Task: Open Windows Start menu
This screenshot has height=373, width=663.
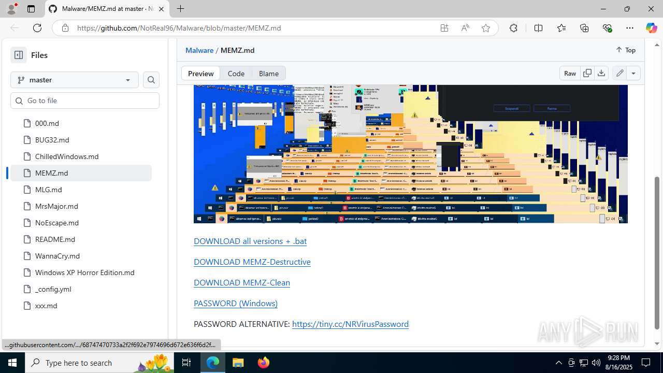Action: [x=12, y=363]
